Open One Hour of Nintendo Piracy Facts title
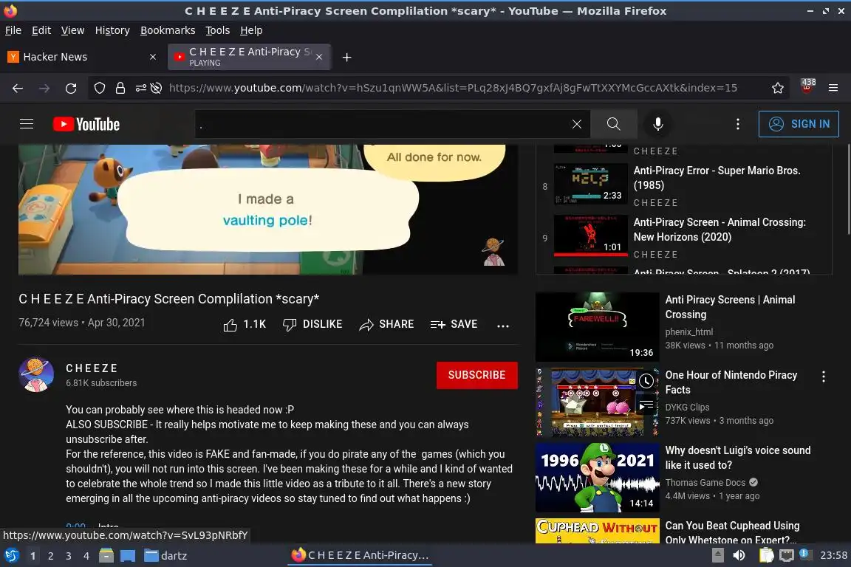Image resolution: width=851 pixels, height=567 pixels. pyautogui.click(x=731, y=382)
